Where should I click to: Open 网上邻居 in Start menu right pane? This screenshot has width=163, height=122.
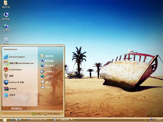pos(47,66)
